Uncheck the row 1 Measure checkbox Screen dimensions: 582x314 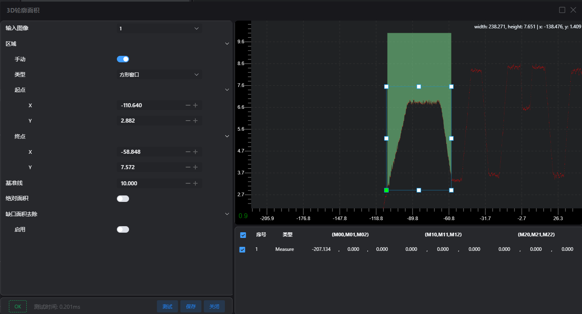pyautogui.click(x=242, y=250)
